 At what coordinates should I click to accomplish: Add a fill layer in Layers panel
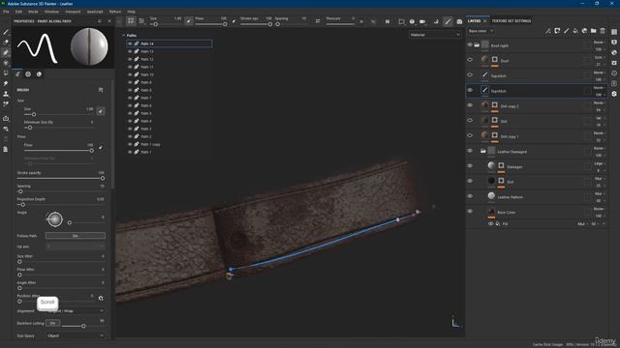(x=575, y=31)
